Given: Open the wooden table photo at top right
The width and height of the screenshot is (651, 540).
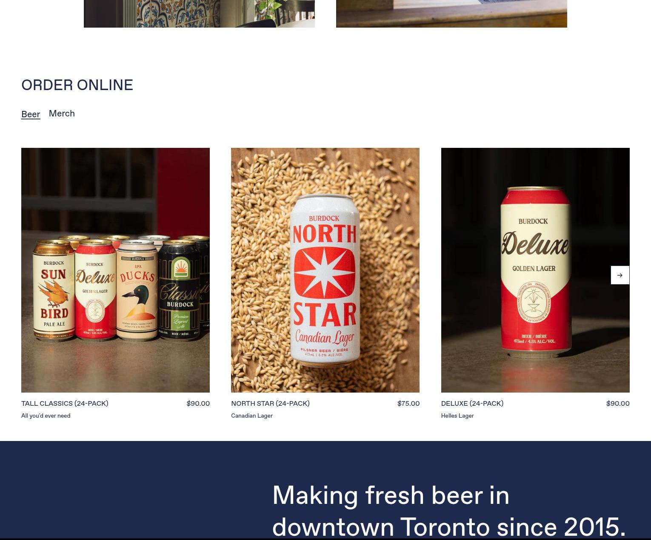Looking at the screenshot, I should (x=451, y=14).
